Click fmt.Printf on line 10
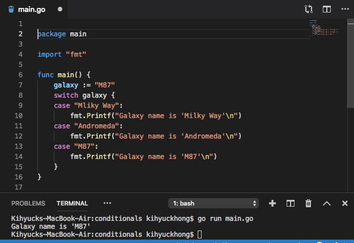Image resolution: width=354 pixels, height=243 pixels. pyautogui.click(x=90, y=116)
